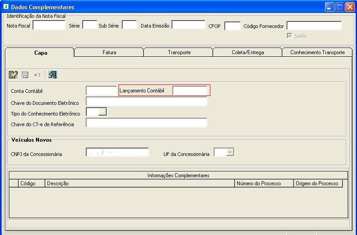Click the exit door icon
This screenshot has height=235, width=357.
53,75
